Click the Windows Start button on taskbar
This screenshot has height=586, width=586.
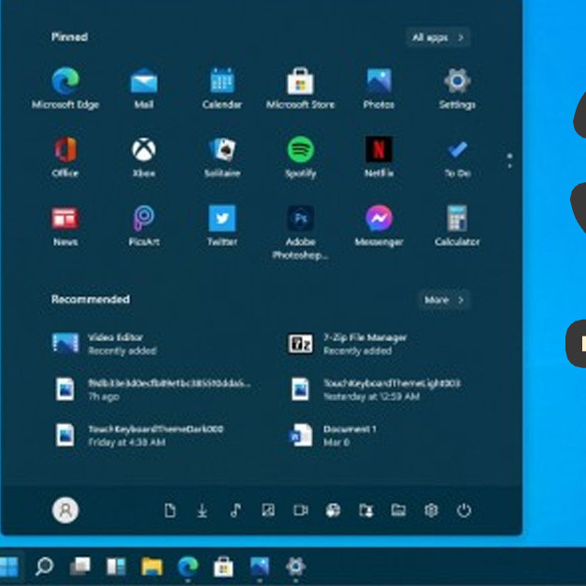[x=9, y=566]
